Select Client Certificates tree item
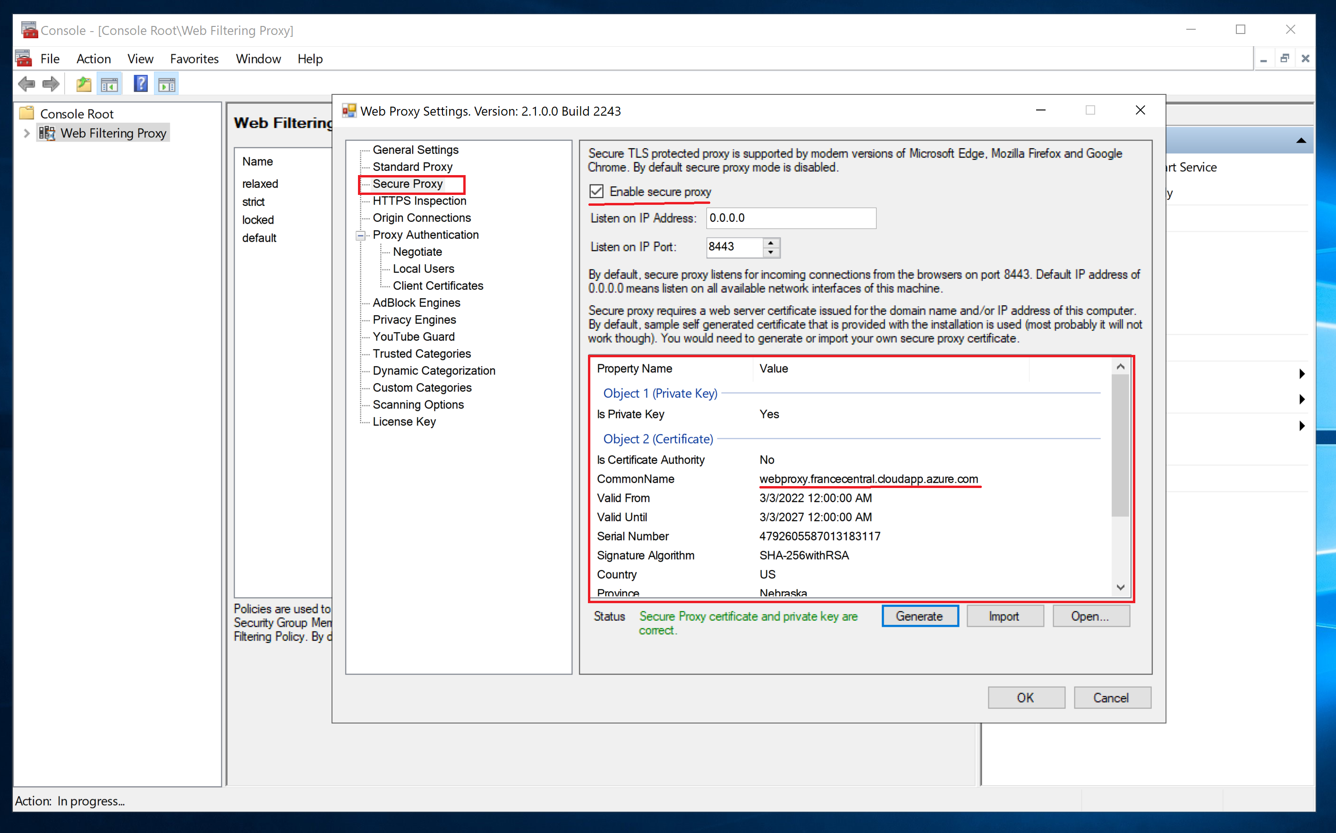Image resolution: width=1336 pixels, height=833 pixels. (x=438, y=286)
